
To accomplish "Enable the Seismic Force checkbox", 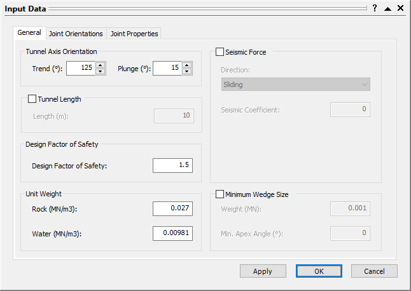I will tap(219, 52).
